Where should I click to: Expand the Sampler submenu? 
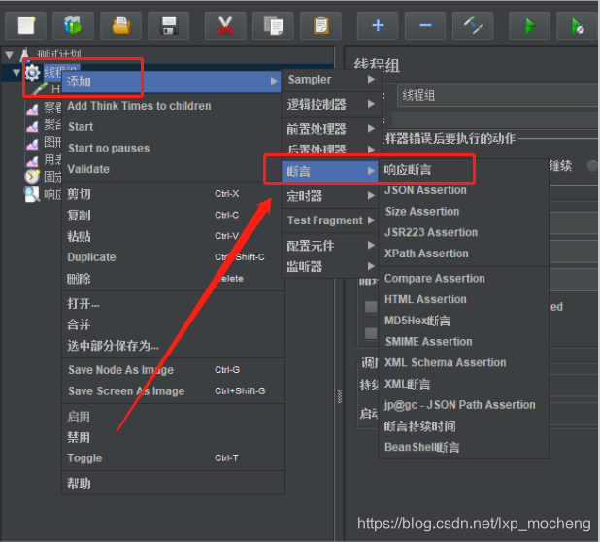point(331,80)
